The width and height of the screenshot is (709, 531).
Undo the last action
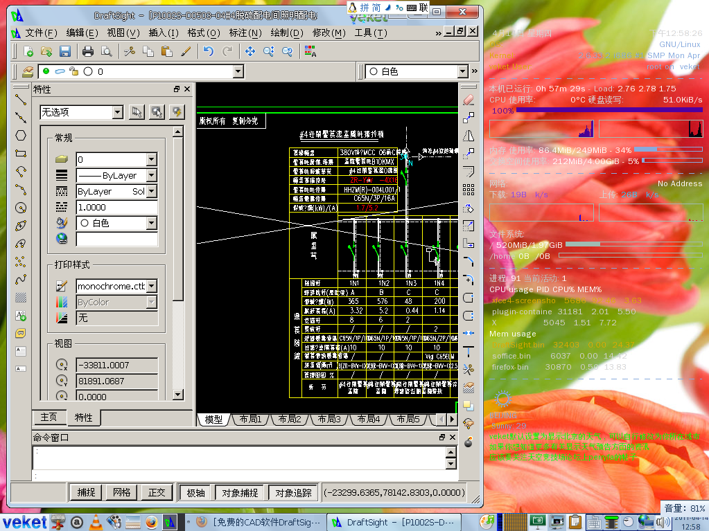(208, 51)
